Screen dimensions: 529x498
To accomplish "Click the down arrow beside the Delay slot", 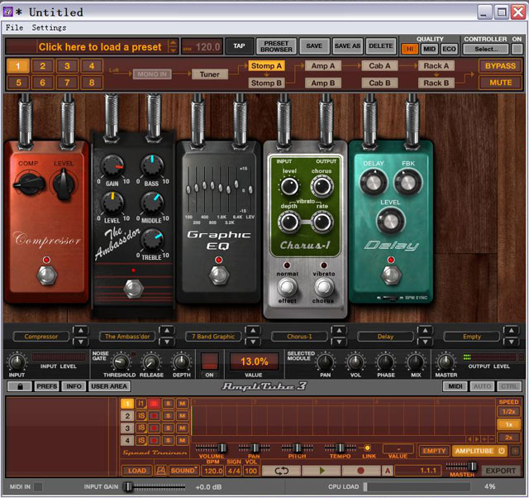I will 425,342.
